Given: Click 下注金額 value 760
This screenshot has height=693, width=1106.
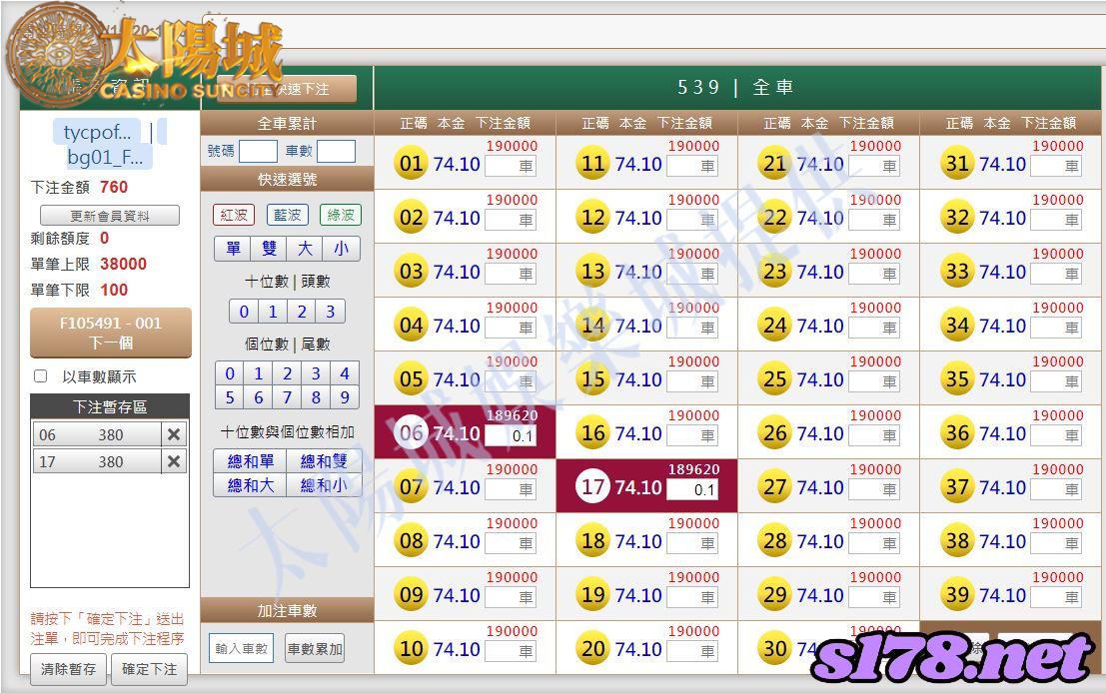Looking at the screenshot, I should [114, 188].
